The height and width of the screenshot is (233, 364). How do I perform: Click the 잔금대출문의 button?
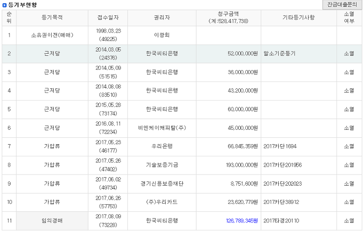click(x=342, y=5)
